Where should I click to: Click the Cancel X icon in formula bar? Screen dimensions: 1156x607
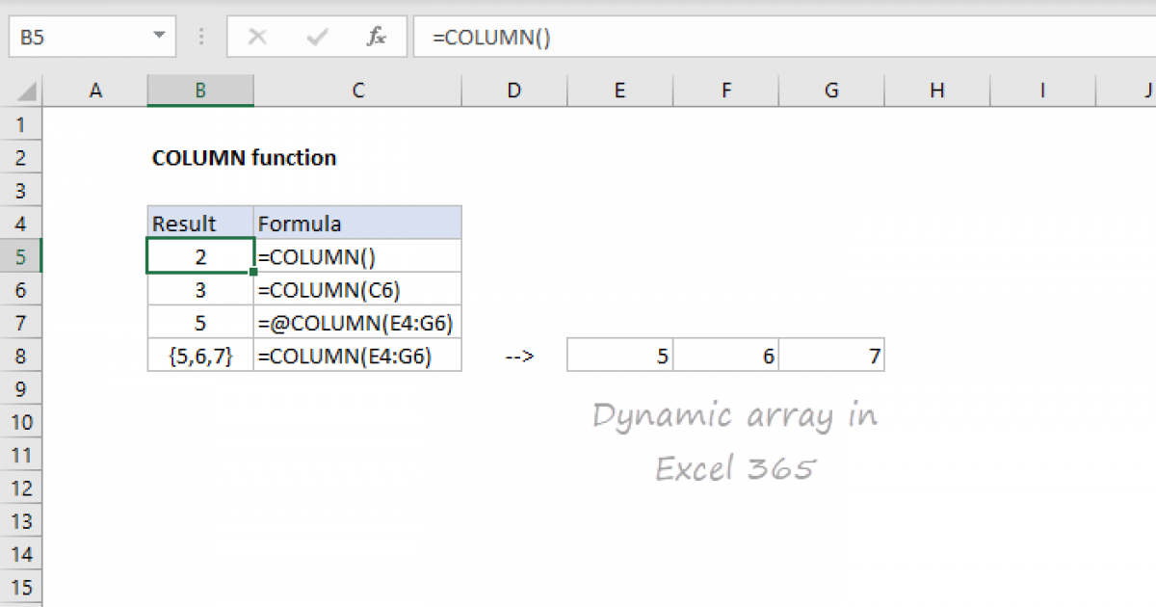(257, 38)
